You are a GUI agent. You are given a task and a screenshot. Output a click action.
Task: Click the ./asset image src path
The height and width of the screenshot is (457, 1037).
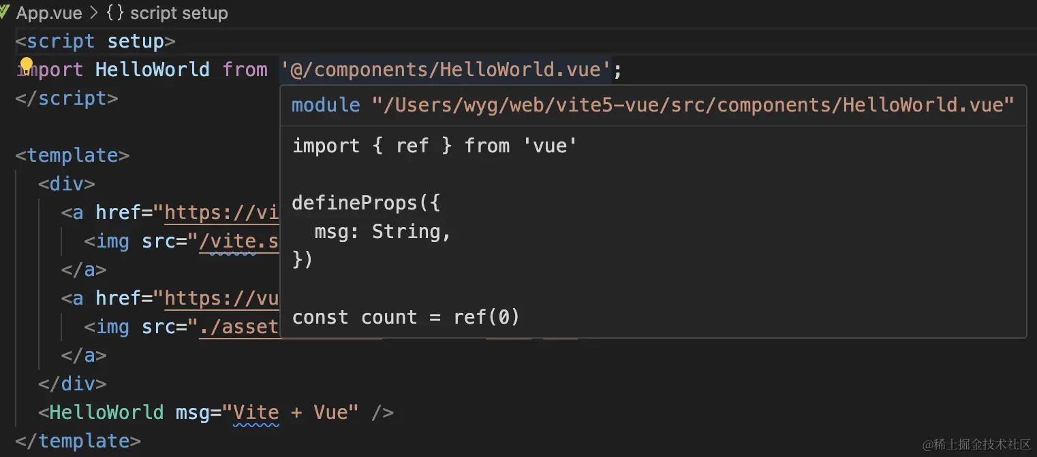[x=238, y=327]
